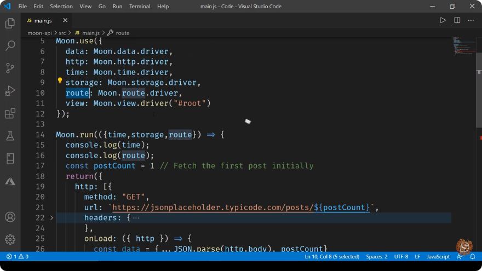Open the Terminal menu
The width and height of the screenshot is (482, 271).
pos(140,6)
